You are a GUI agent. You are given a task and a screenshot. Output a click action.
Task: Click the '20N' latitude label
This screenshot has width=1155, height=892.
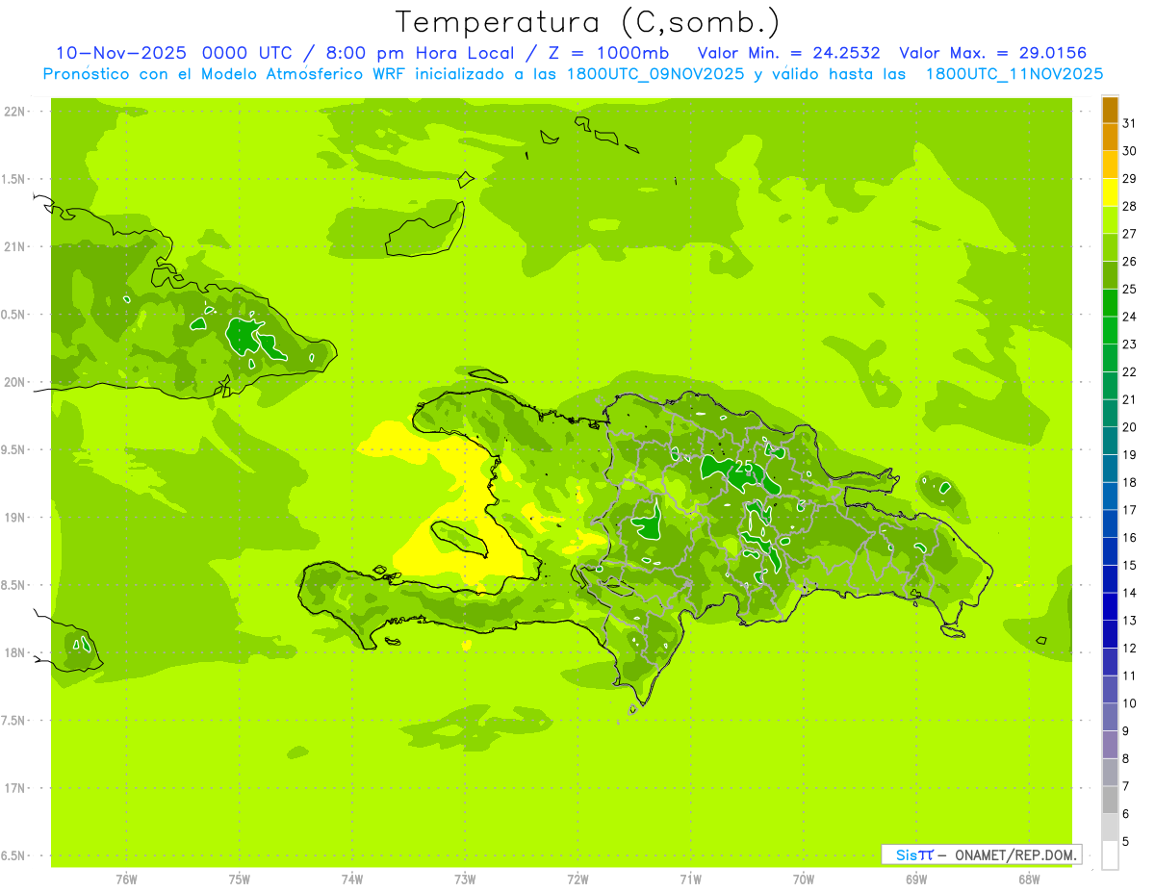[x=15, y=382]
